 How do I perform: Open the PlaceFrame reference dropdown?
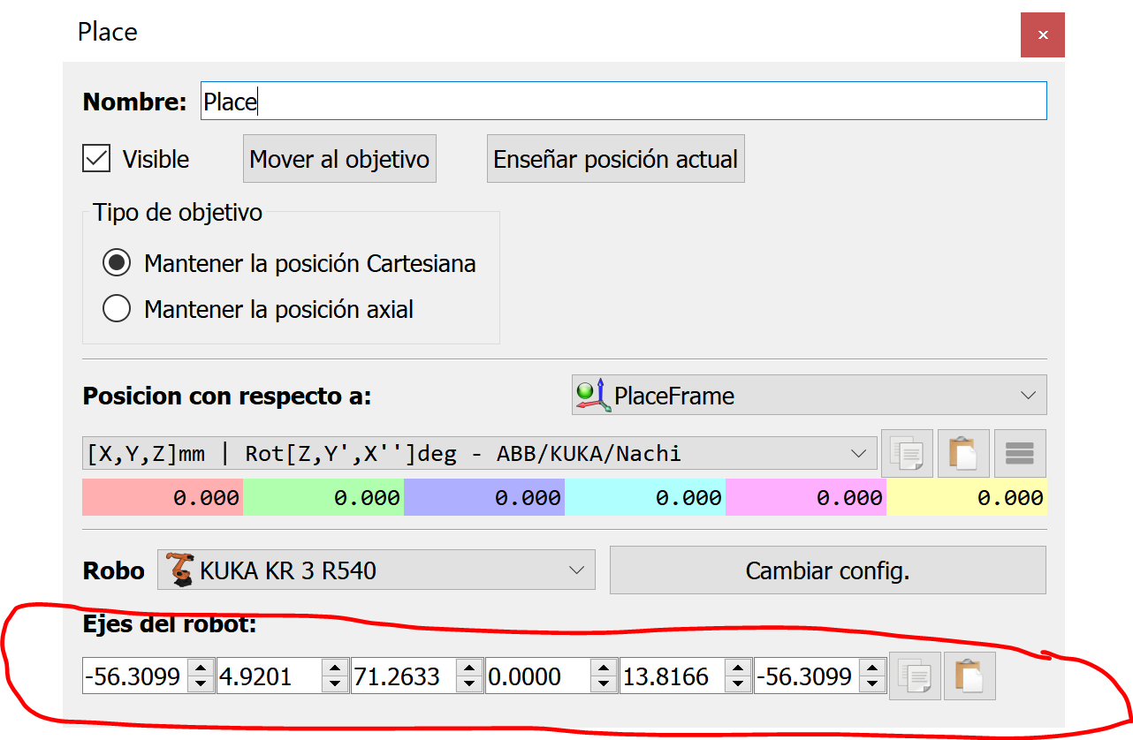(x=809, y=395)
